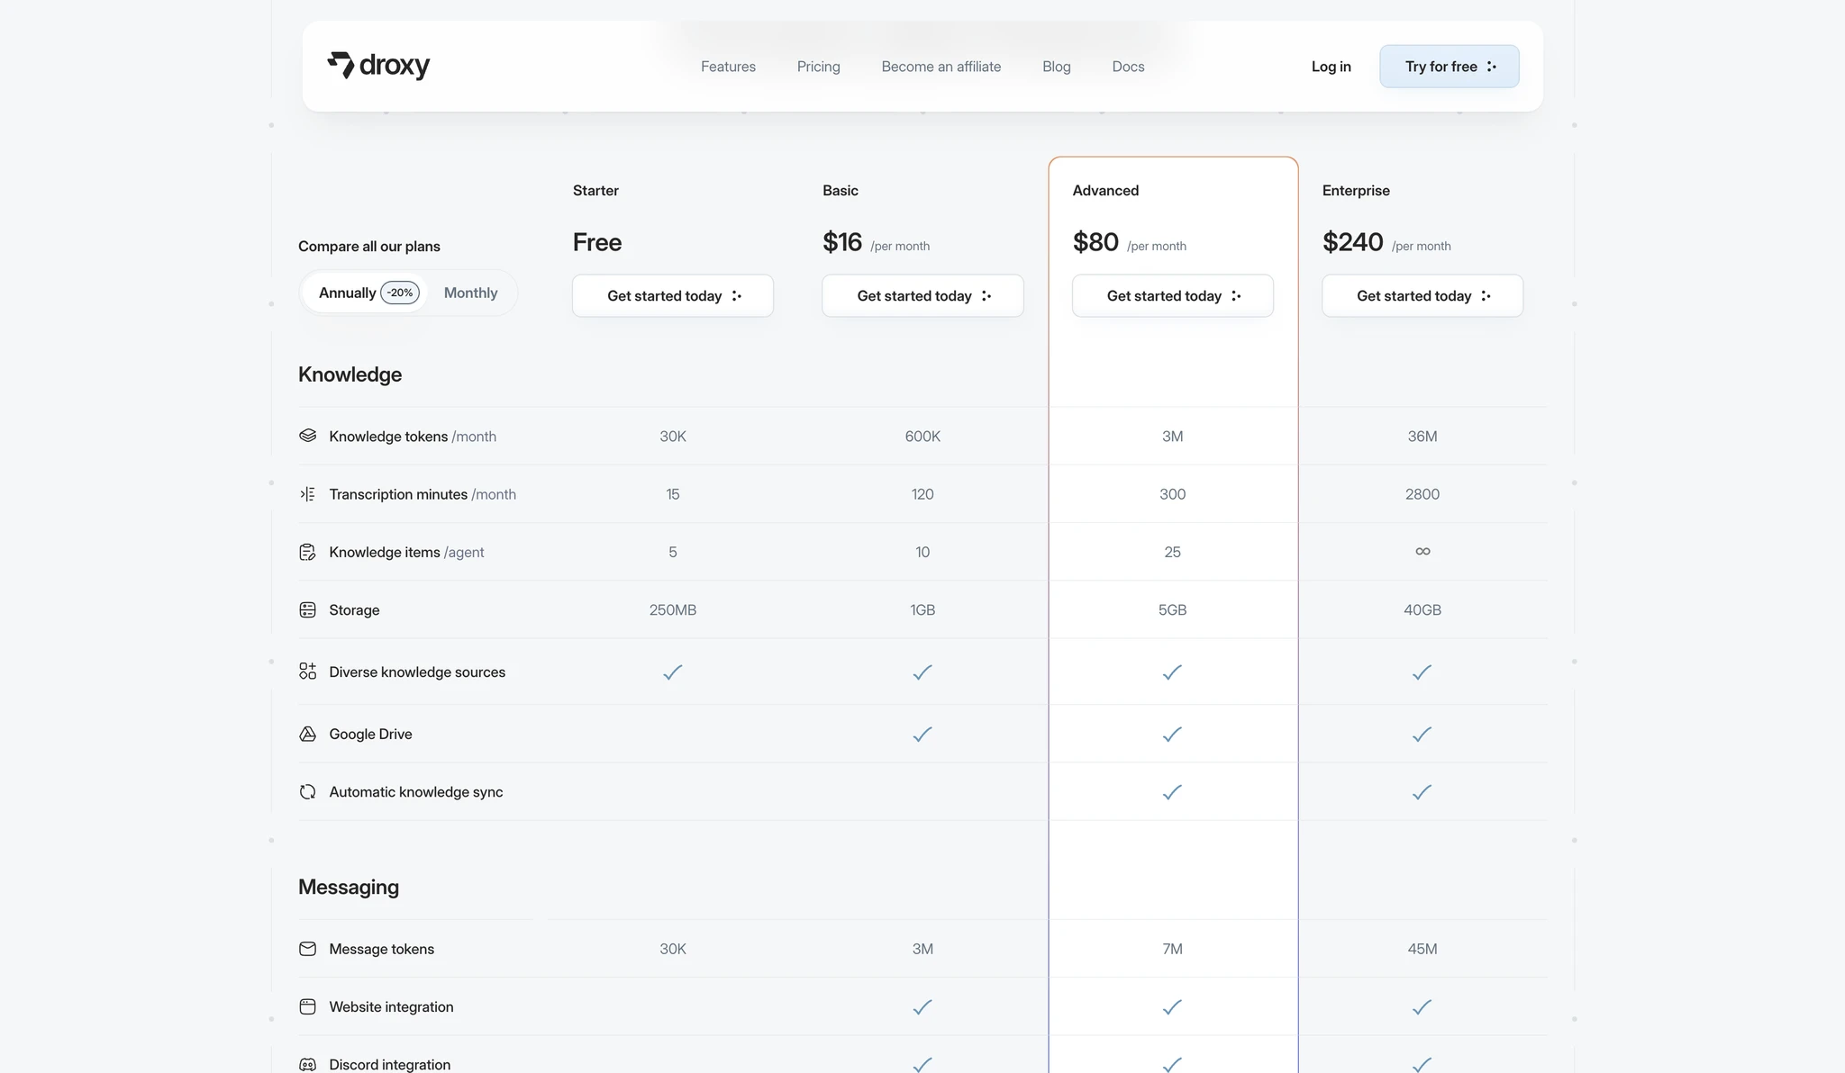Click the Knowledge items document icon
This screenshot has height=1073, width=1845.
click(x=307, y=552)
